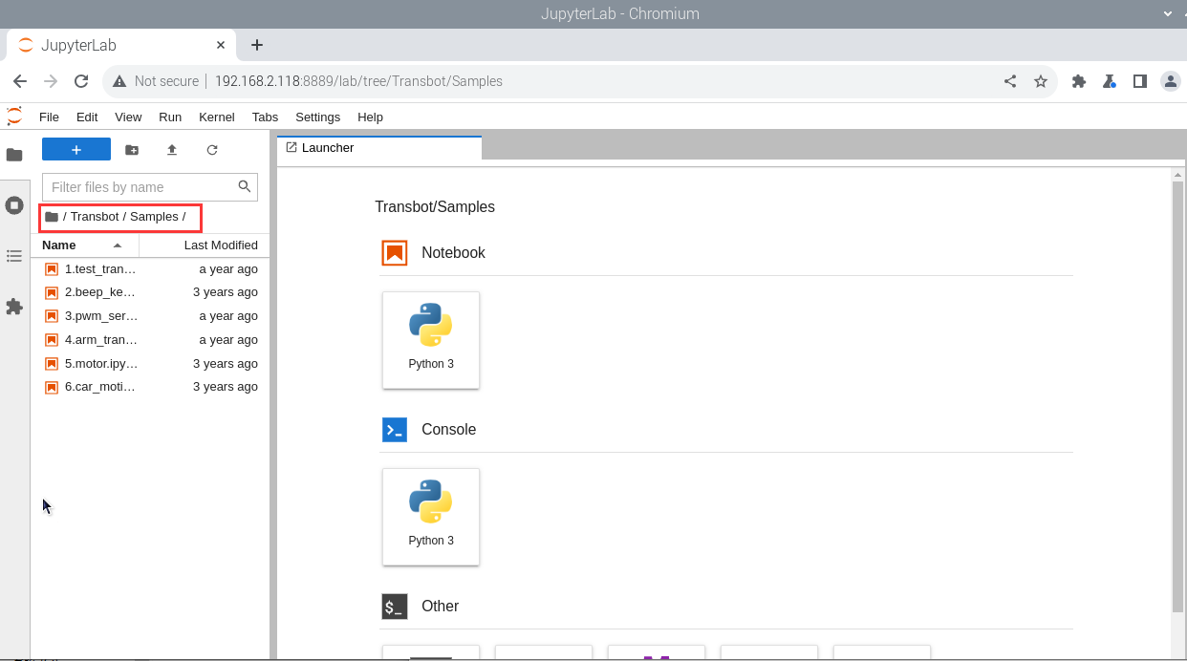Click the Not secure warning indicator
The width and height of the screenshot is (1187, 661).
(x=156, y=81)
